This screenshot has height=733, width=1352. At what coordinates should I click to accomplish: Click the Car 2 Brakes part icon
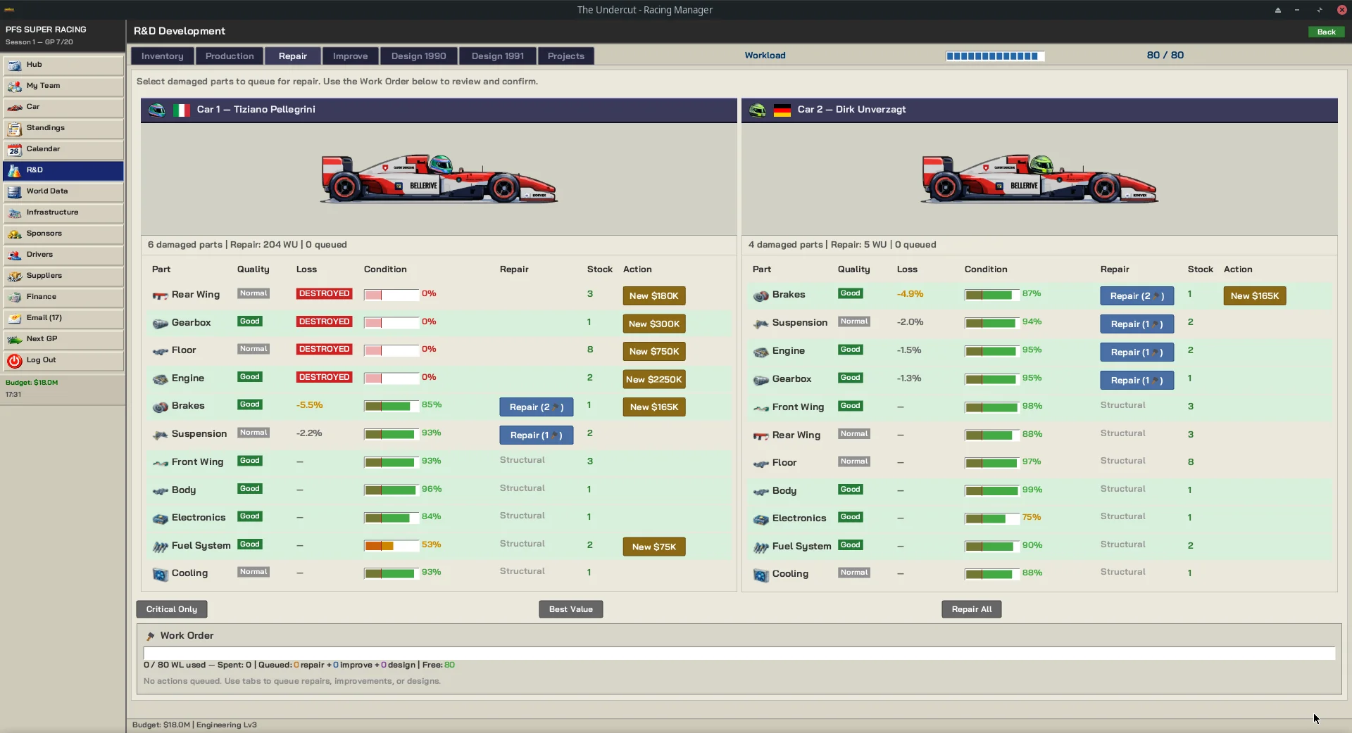(761, 295)
